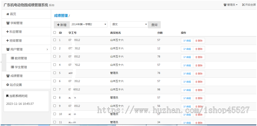
Task: Open 班级管理 in the sidebar
Action: point(26,41)
